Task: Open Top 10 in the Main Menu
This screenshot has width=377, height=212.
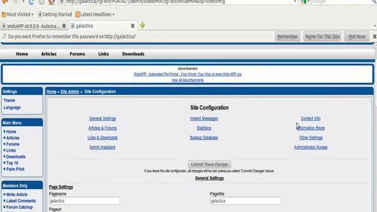Action: [12, 163]
